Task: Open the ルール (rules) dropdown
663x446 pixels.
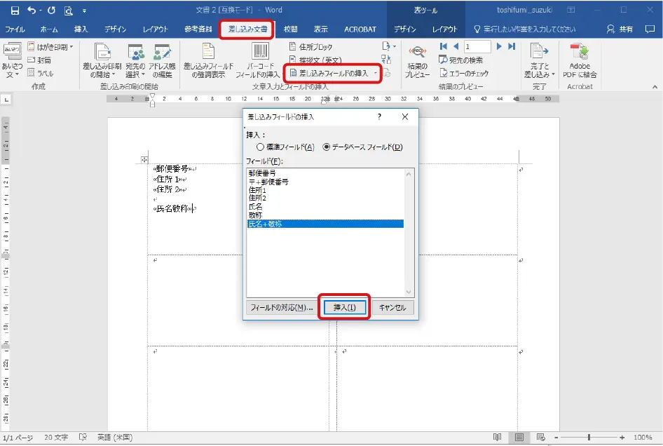Action: (388, 46)
